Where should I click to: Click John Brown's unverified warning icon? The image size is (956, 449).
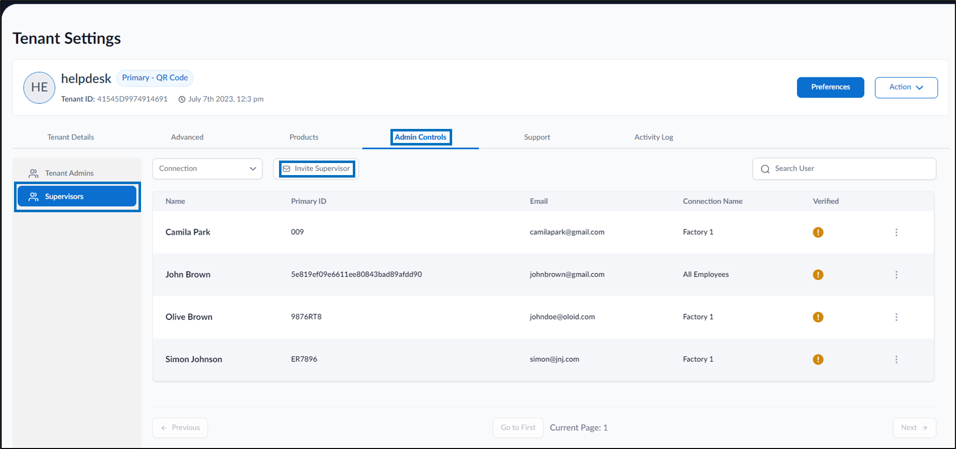pyautogui.click(x=818, y=275)
